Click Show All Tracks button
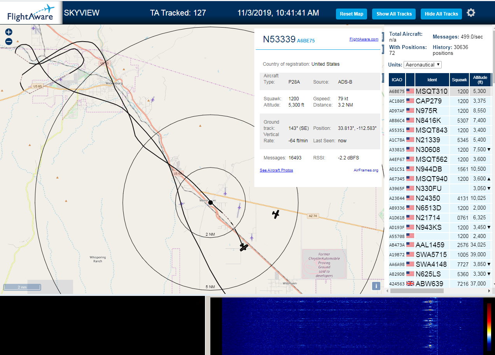The image size is (495, 355). [x=394, y=14]
